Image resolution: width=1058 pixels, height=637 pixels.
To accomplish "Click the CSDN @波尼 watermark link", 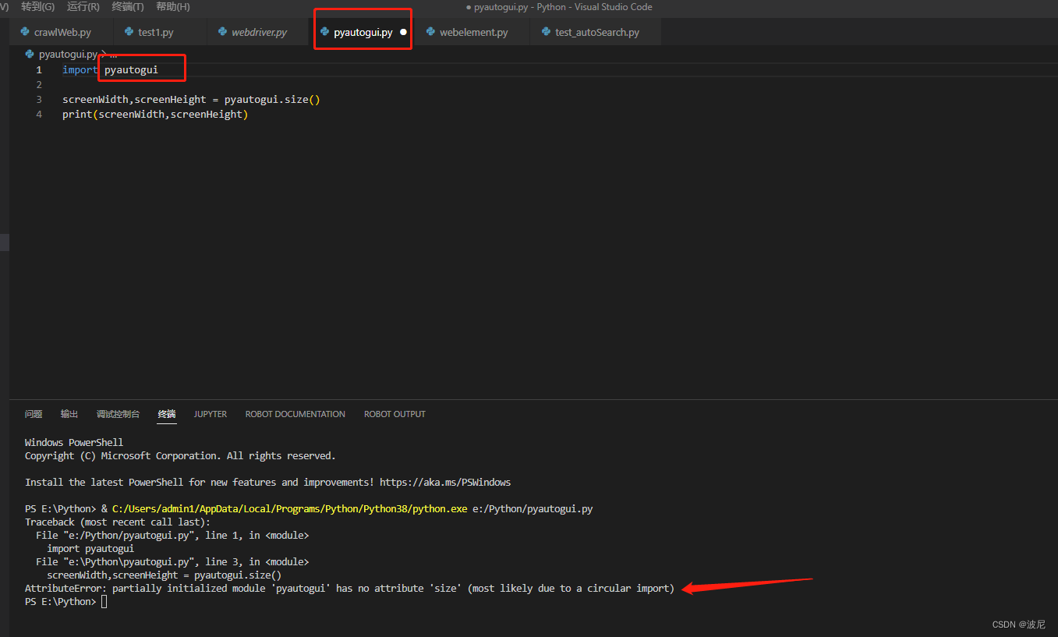I will click(1018, 624).
